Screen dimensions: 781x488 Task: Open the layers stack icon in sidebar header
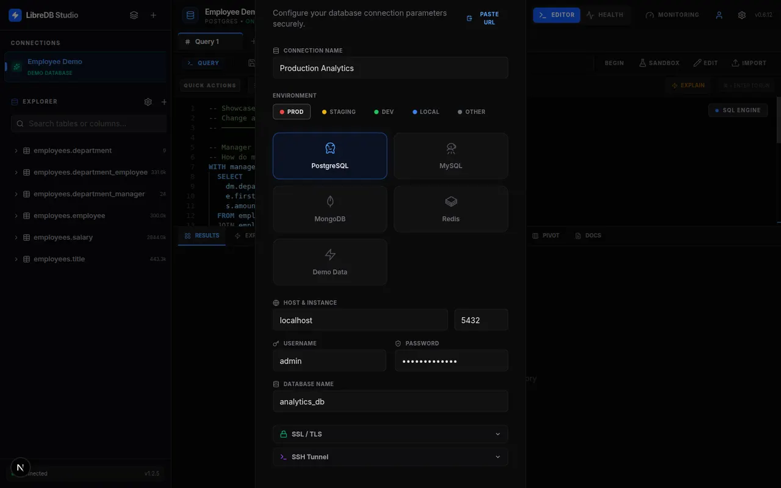[x=134, y=15]
